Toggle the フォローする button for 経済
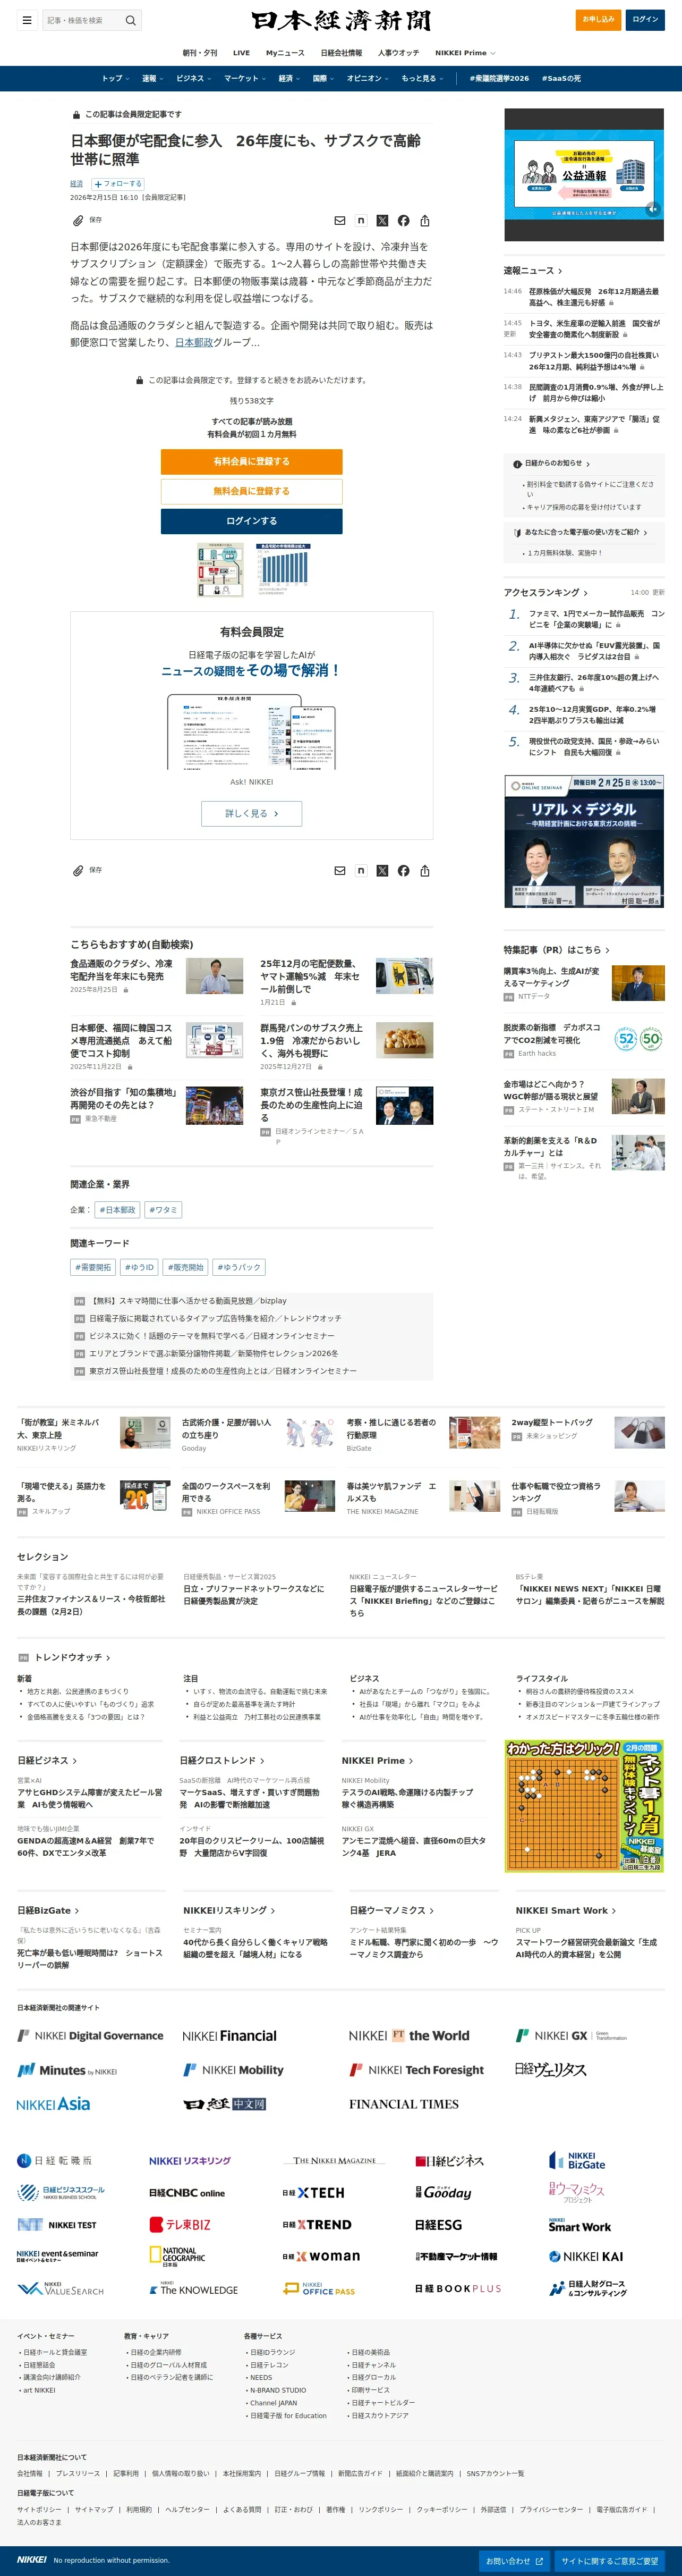This screenshot has height=2576, width=682. (x=118, y=184)
